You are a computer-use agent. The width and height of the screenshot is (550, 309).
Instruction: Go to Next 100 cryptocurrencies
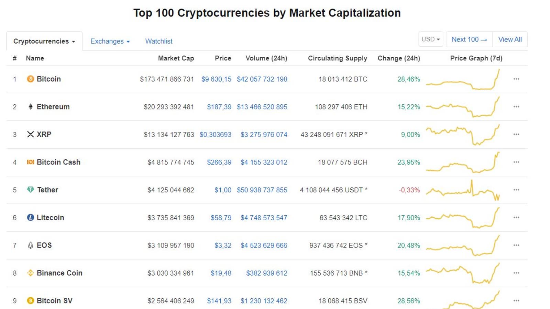469,39
